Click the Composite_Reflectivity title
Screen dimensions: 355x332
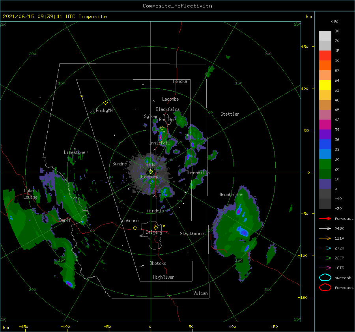coord(177,6)
